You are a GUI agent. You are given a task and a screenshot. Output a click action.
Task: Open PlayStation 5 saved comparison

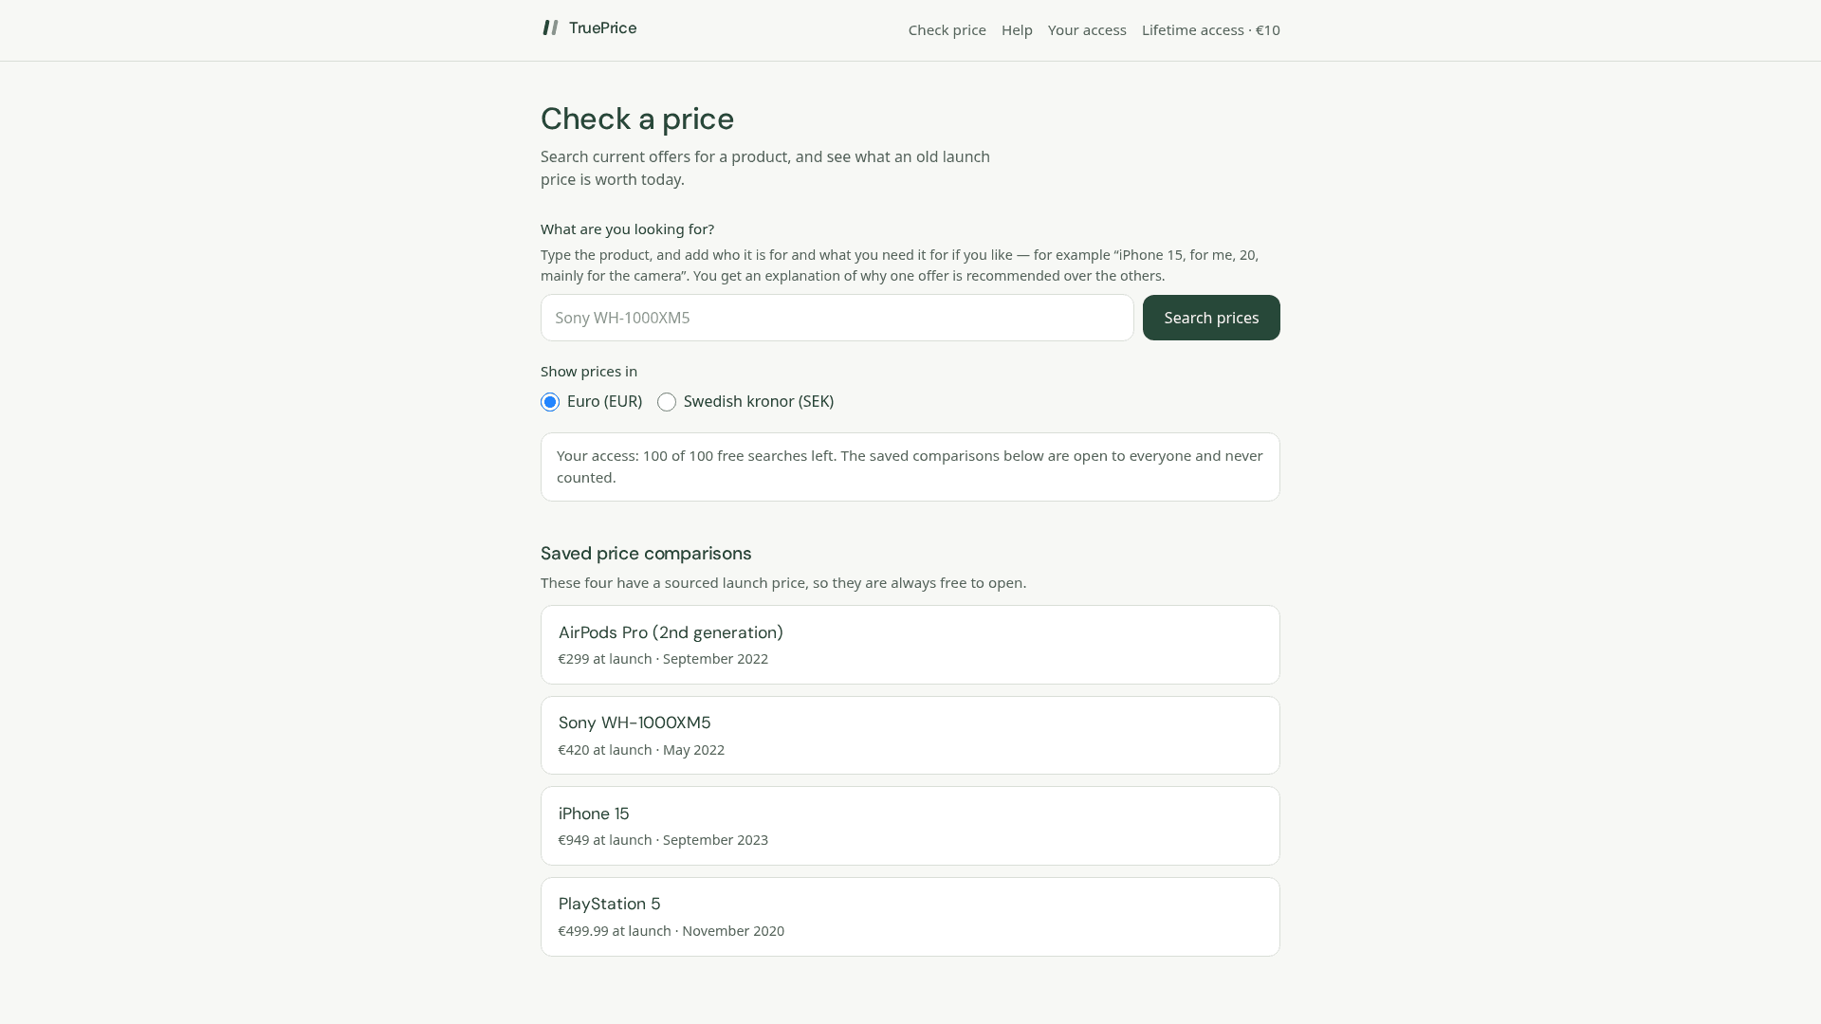point(910,917)
